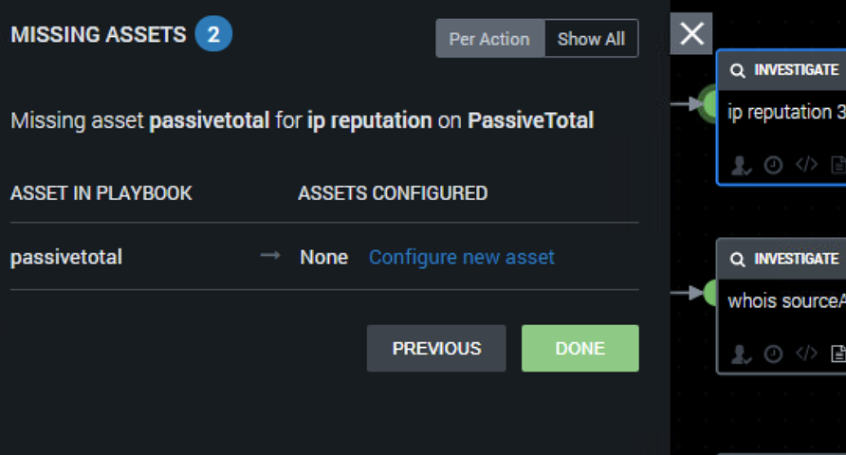Select the green input port of whois block

(710, 293)
